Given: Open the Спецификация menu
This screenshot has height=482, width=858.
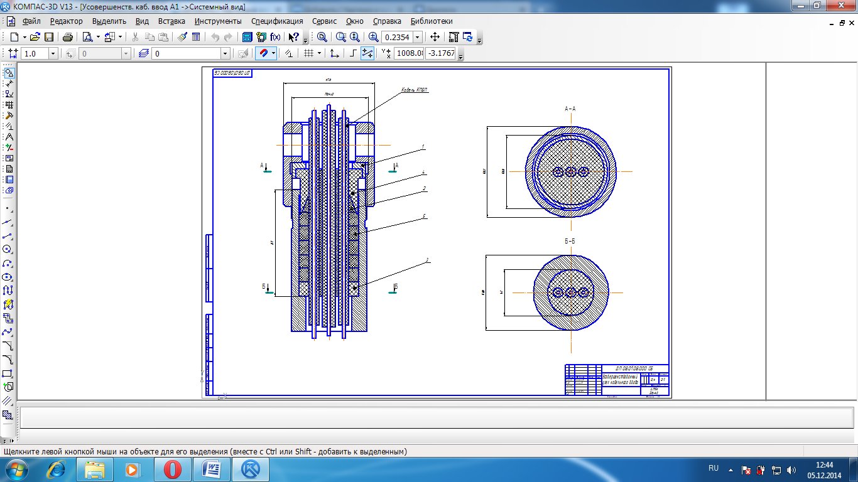Looking at the screenshot, I should (277, 21).
